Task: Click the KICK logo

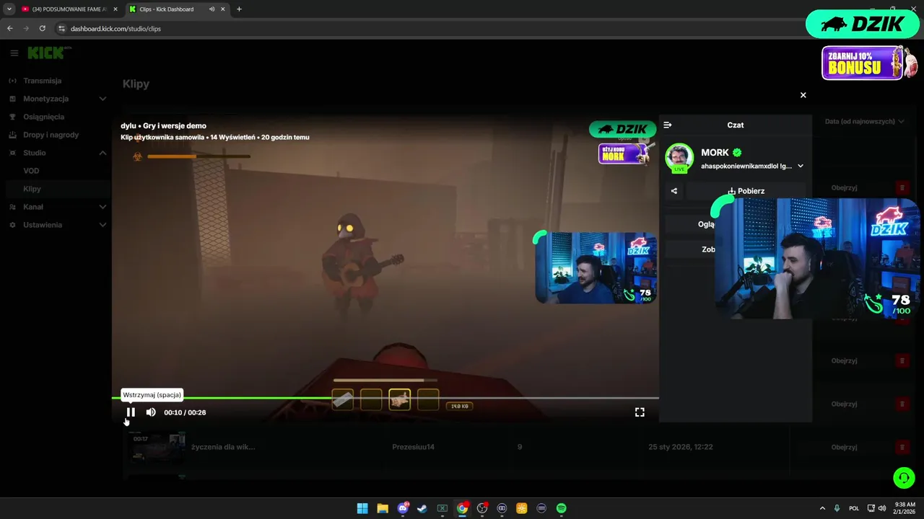Action: tap(49, 53)
